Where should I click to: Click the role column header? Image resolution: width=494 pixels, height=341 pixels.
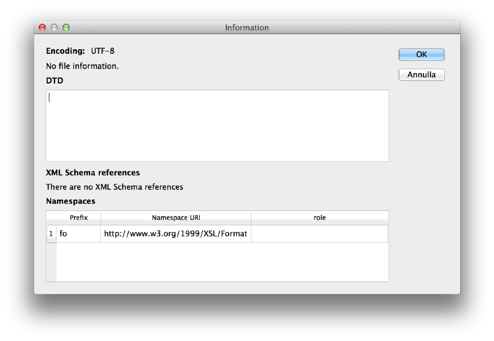(319, 218)
